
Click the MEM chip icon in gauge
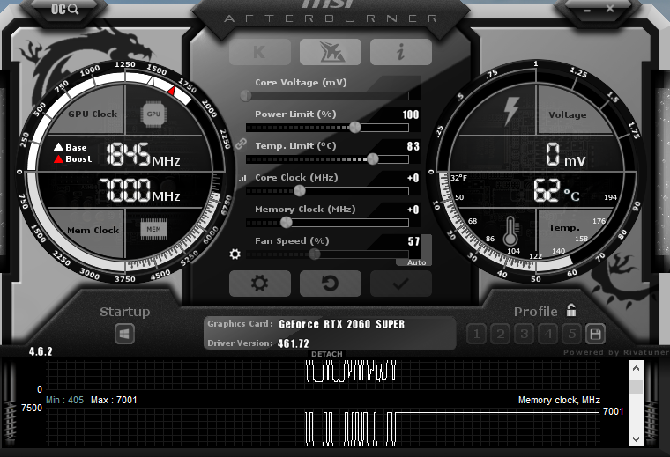click(x=153, y=229)
